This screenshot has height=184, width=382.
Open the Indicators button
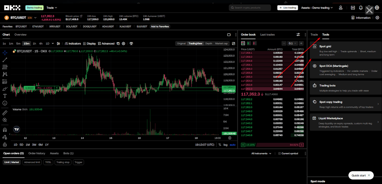click(73, 43)
